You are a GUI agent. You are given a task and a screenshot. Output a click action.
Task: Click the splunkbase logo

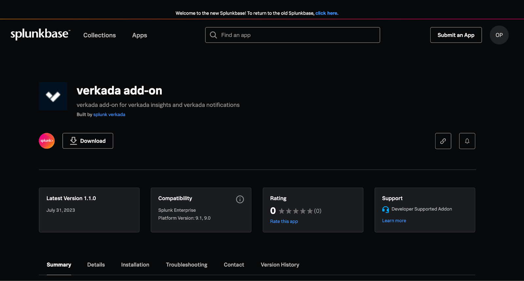40,34
